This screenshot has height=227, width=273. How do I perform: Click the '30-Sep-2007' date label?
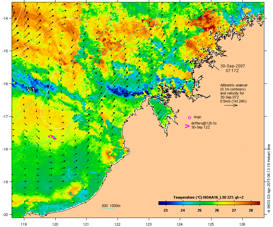click(x=233, y=66)
